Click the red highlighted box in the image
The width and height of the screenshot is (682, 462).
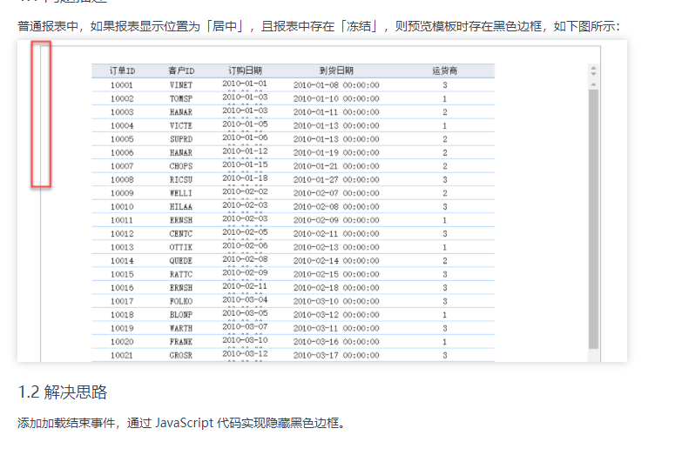(x=41, y=114)
